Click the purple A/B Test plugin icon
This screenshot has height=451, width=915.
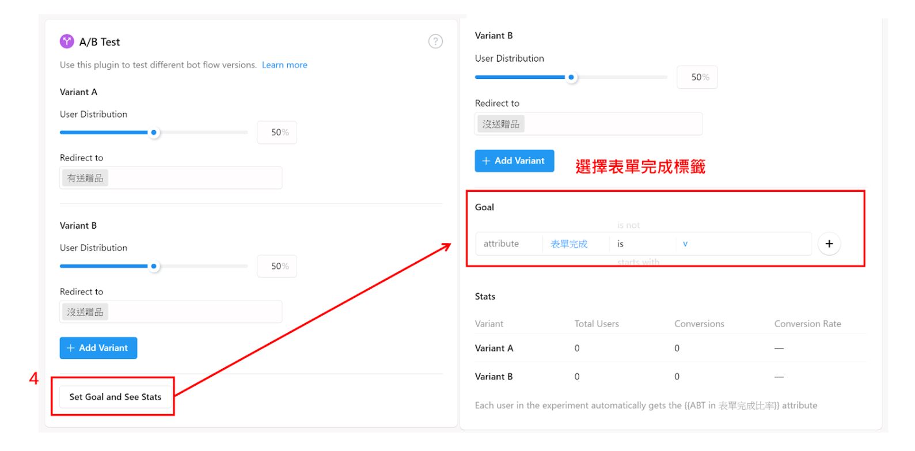[x=67, y=41]
